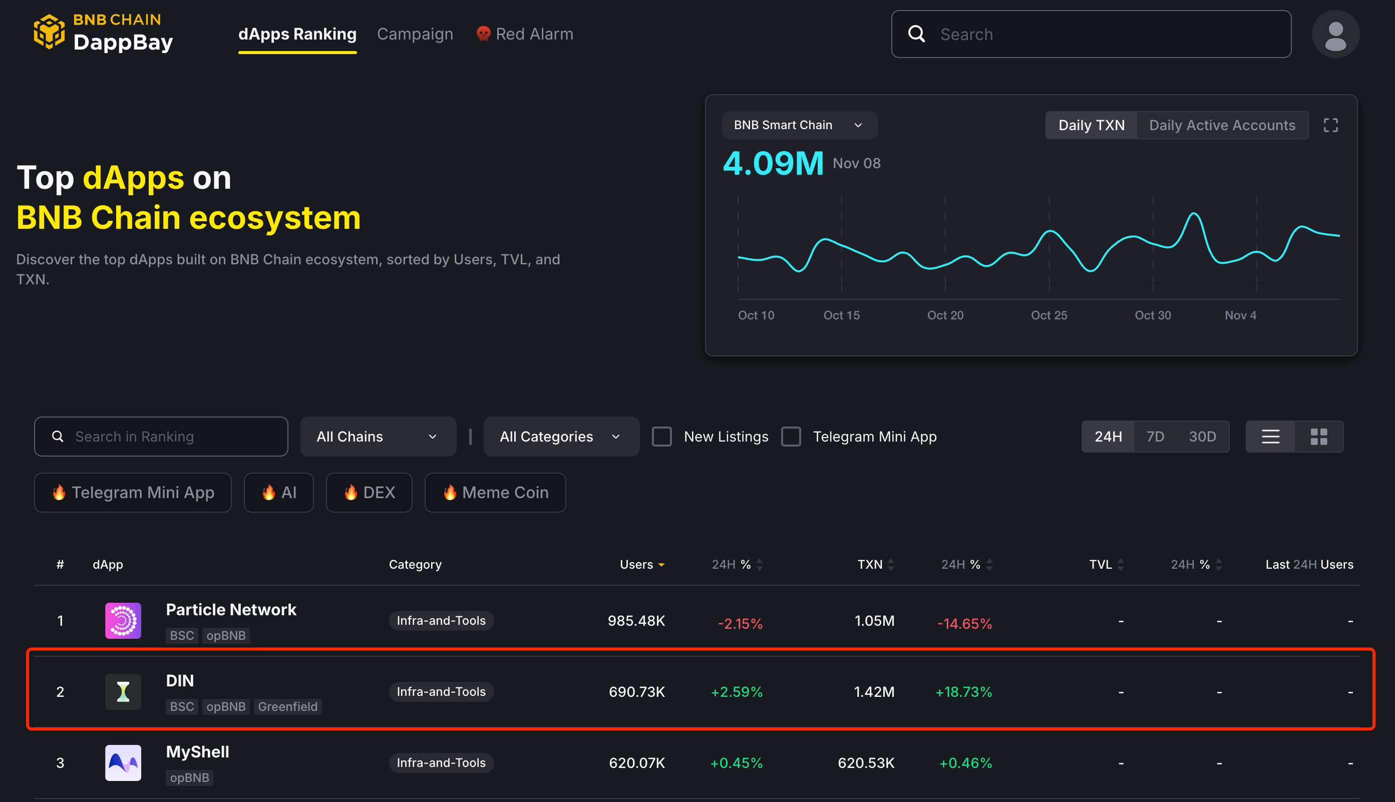1395x802 pixels.
Task: Open Particle Network dApp page
Action: 231,610
